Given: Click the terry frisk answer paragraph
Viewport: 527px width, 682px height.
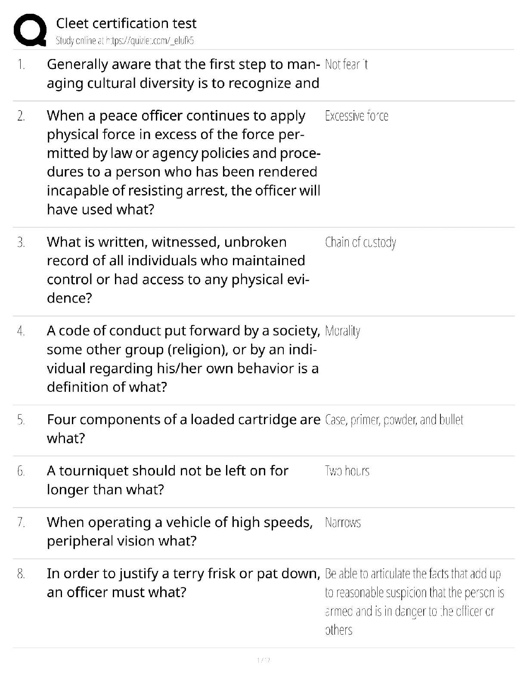Looking at the screenshot, I should coord(414,602).
